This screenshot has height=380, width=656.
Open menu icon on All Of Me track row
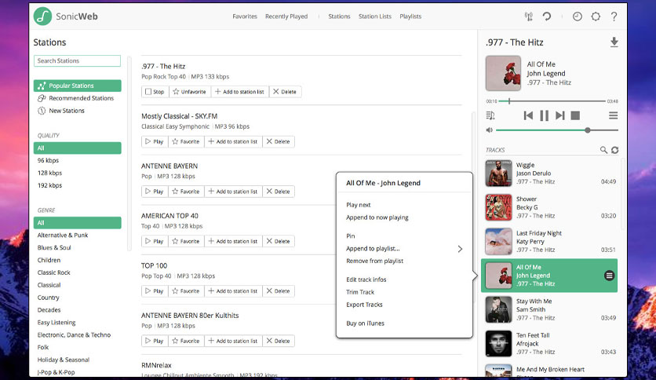click(x=609, y=276)
